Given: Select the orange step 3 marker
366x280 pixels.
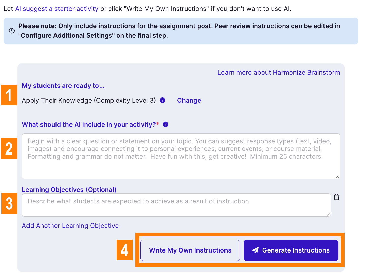Looking at the screenshot, I should 9,203.
